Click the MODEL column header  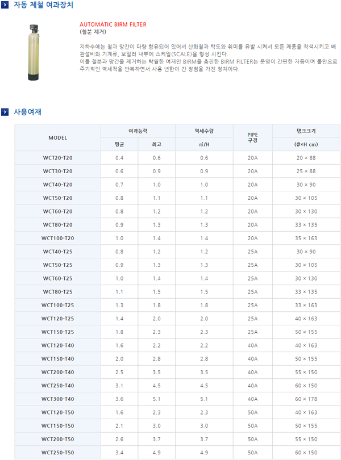pos(57,138)
